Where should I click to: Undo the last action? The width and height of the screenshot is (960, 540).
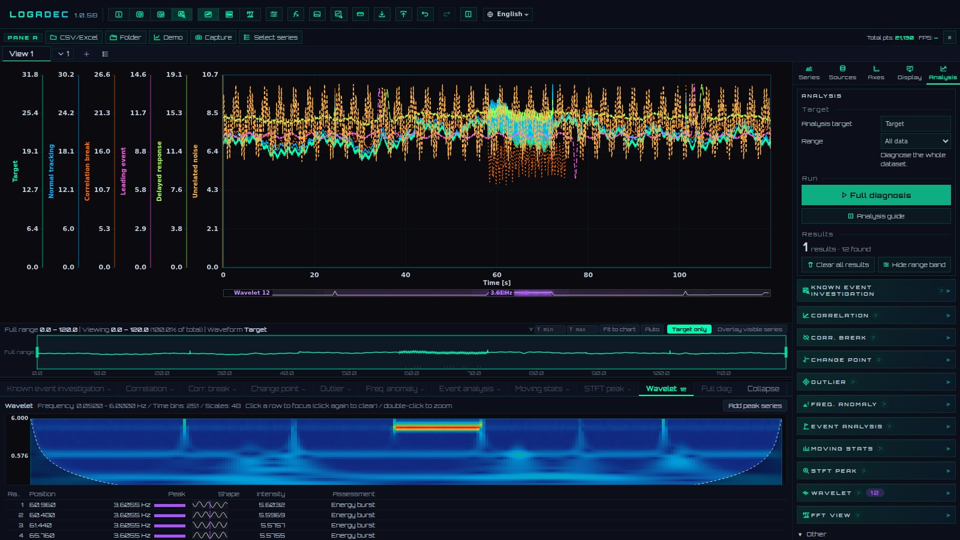click(425, 14)
